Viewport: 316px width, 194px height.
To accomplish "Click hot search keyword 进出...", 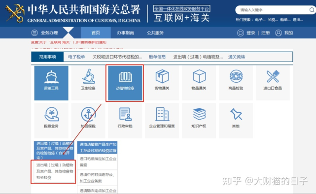I will (298, 20).
